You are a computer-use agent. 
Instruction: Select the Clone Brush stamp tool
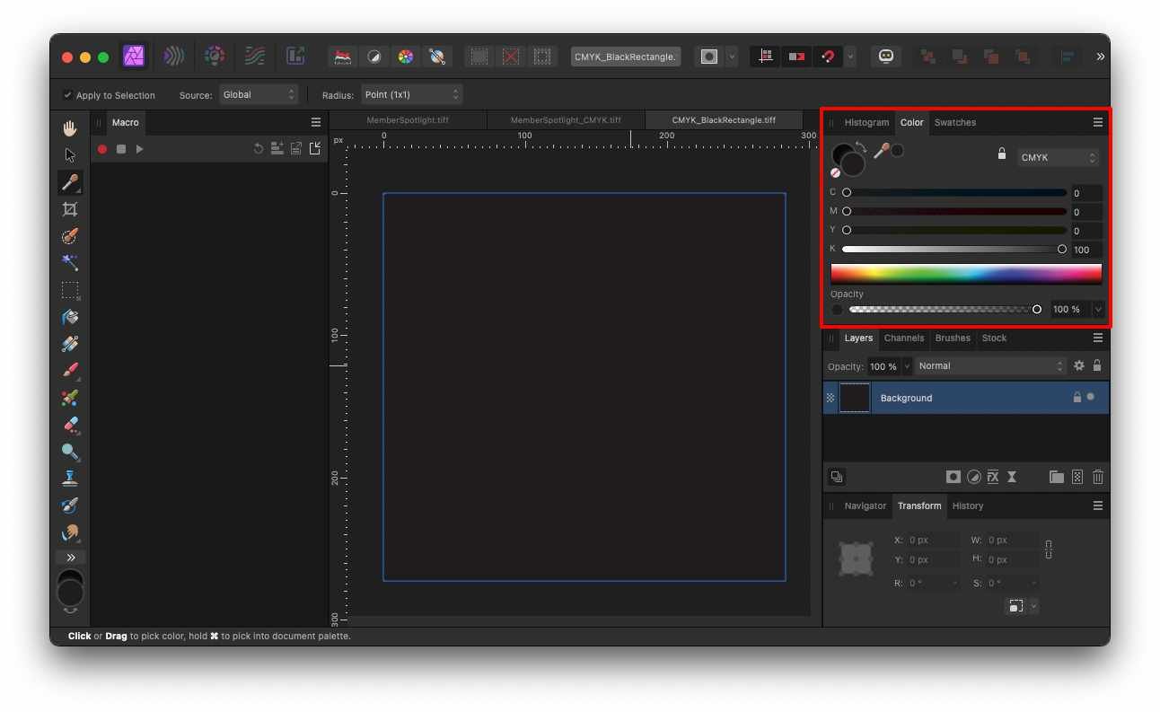click(x=70, y=479)
